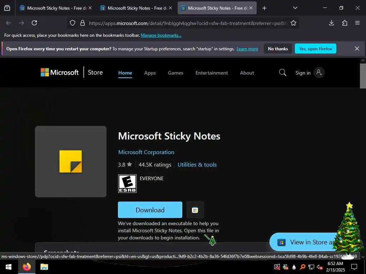Open tracking protection shield icon
Screen dimensions: 366x274
click(x=73, y=23)
